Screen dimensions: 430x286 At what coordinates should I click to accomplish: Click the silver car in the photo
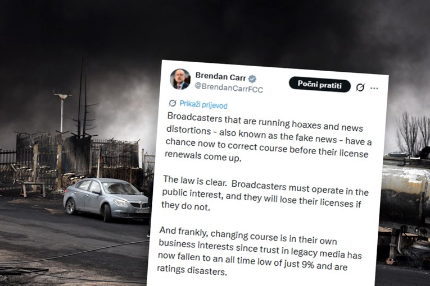point(107,199)
